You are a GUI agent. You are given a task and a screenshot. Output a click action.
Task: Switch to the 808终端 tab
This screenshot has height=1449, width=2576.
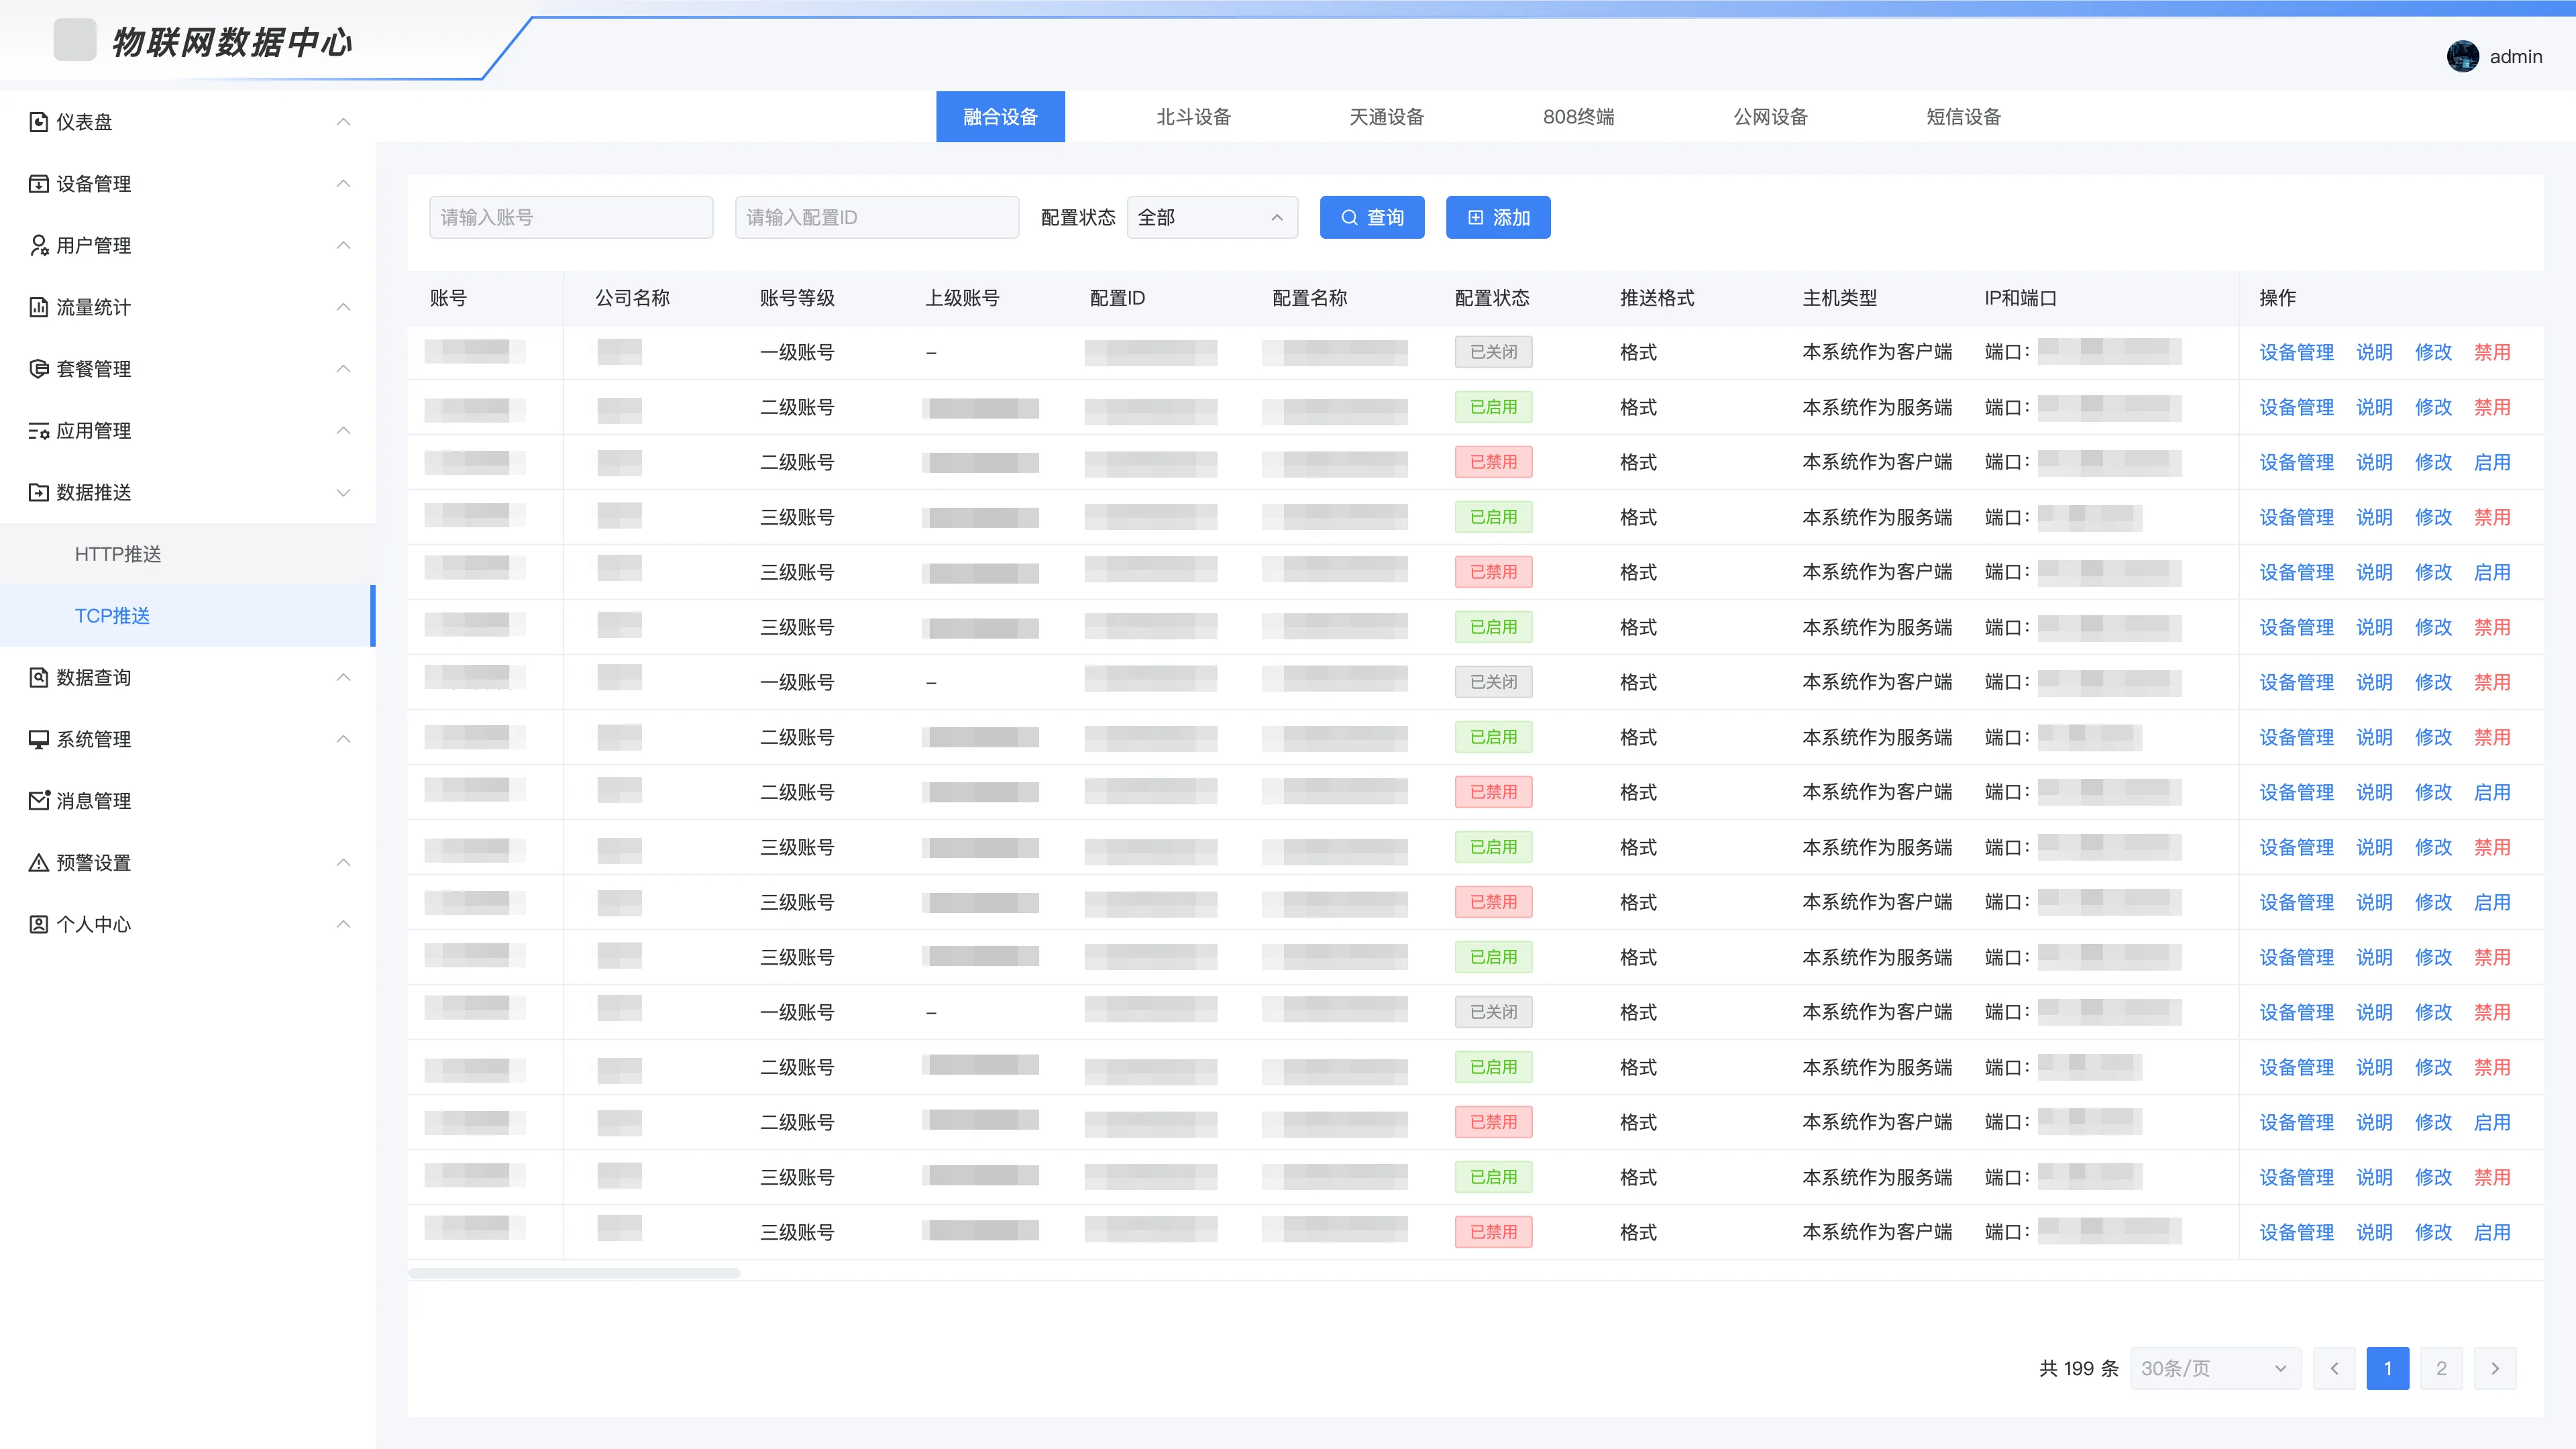pos(1578,117)
